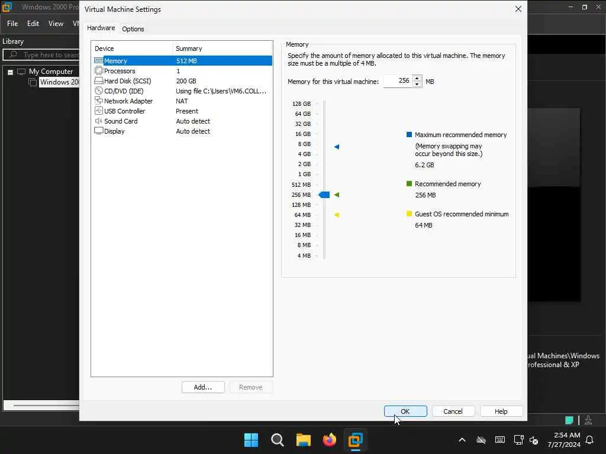Click the Device column header
606x454 pixels.
click(132, 48)
